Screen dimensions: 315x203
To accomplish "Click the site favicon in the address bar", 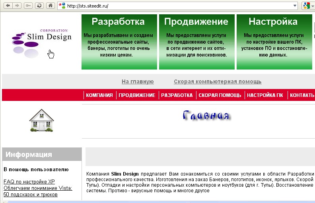I will [x=62, y=6].
